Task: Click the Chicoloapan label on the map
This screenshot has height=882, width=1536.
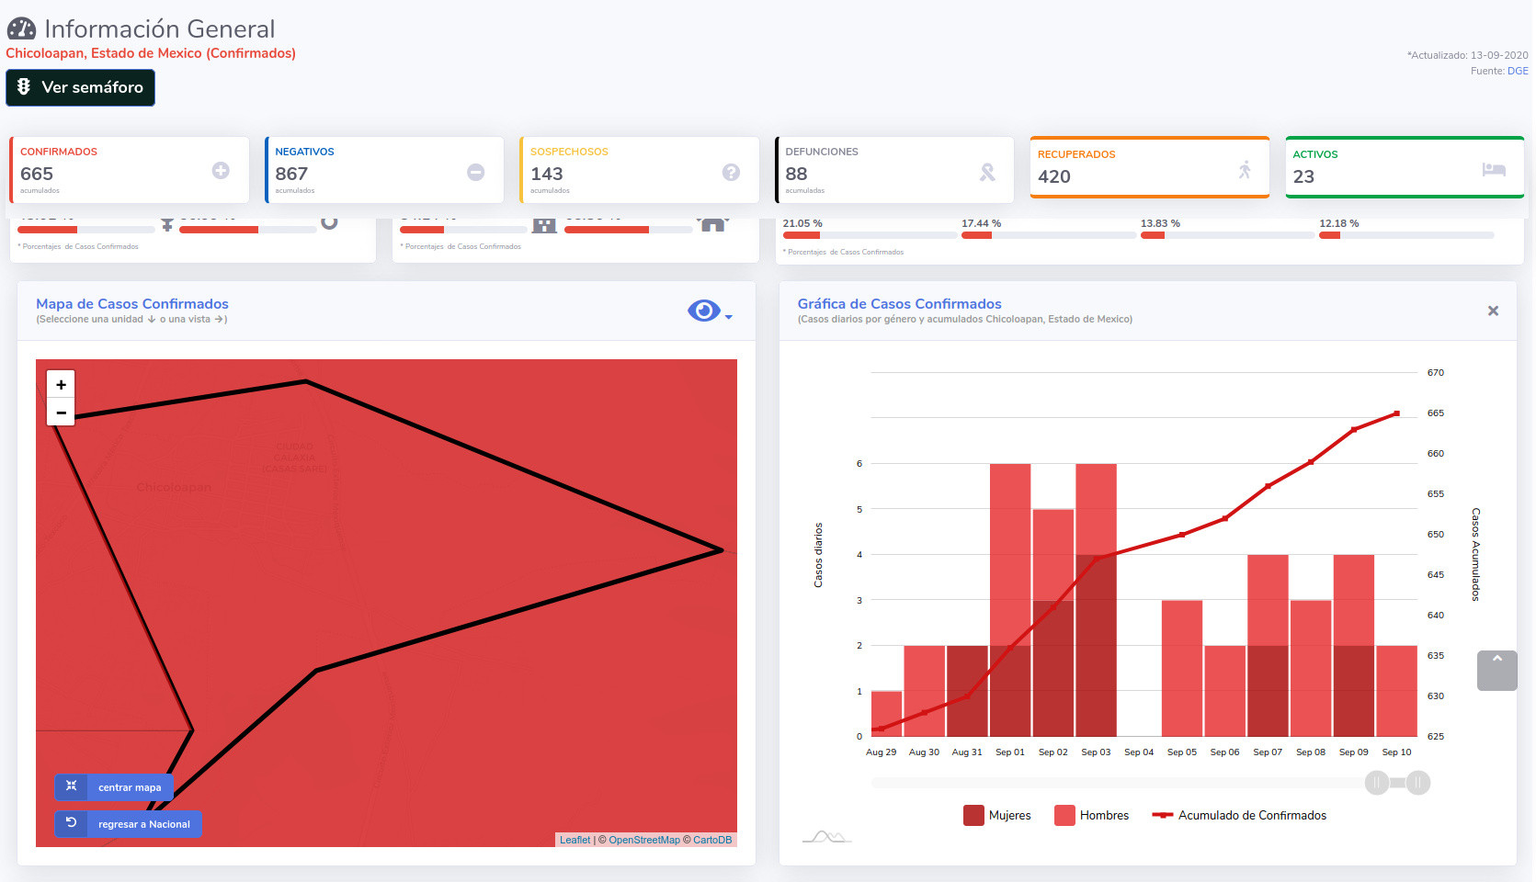Action: coord(174,487)
